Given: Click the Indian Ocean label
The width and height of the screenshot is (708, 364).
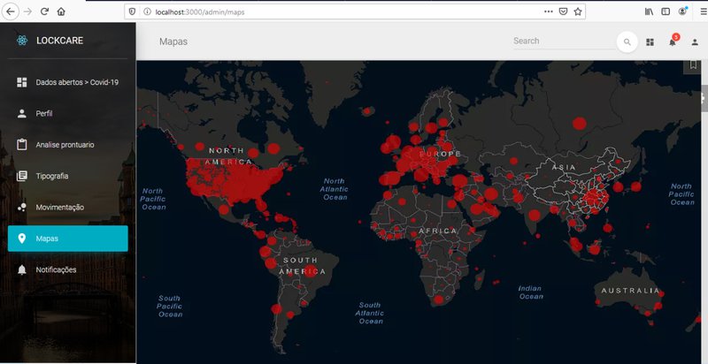Looking at the screenshot, I should tap(530, 292).
